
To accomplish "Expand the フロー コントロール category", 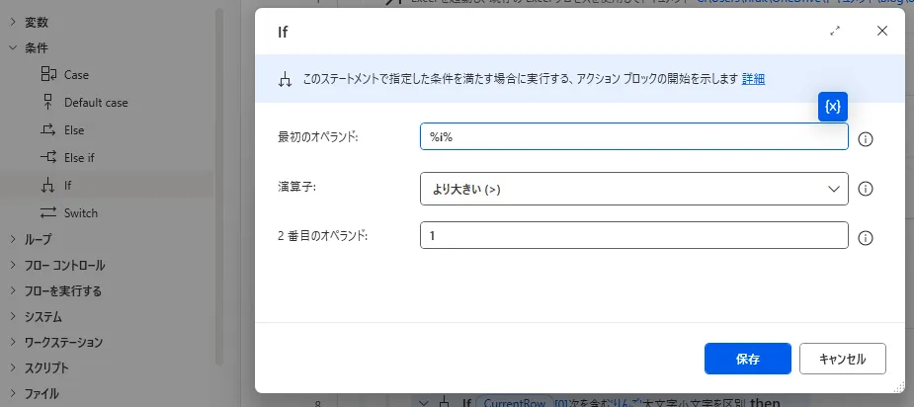I will 12,265.
